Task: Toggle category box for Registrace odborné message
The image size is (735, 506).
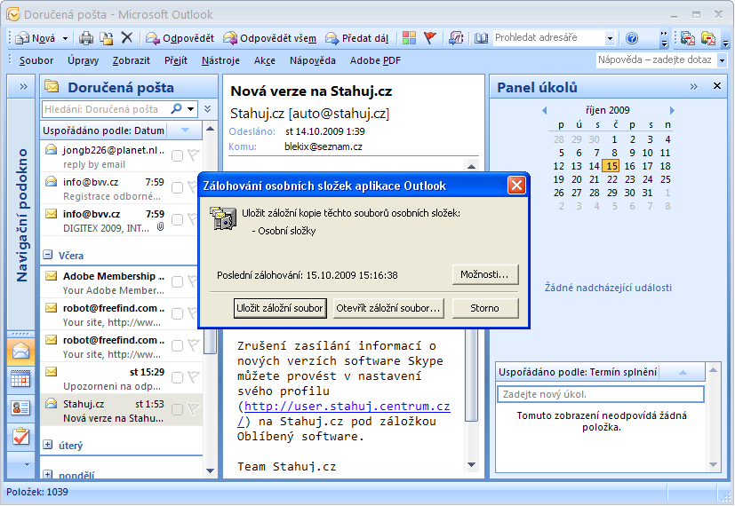Action: pos(177,187)
